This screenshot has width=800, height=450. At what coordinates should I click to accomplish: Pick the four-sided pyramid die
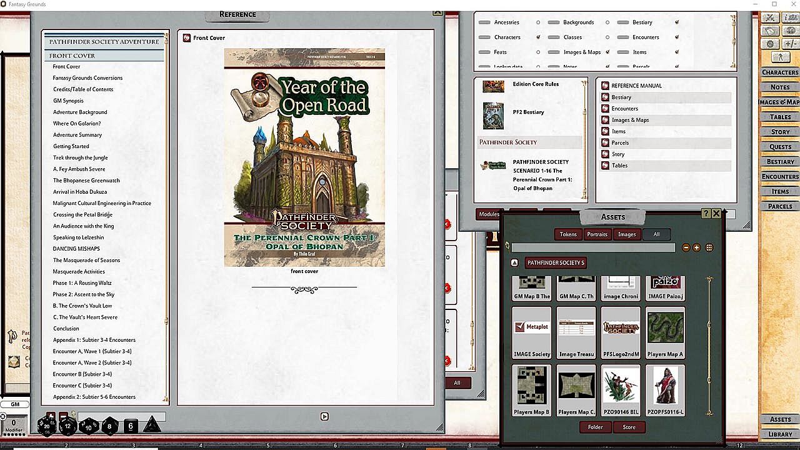(151, 426)
